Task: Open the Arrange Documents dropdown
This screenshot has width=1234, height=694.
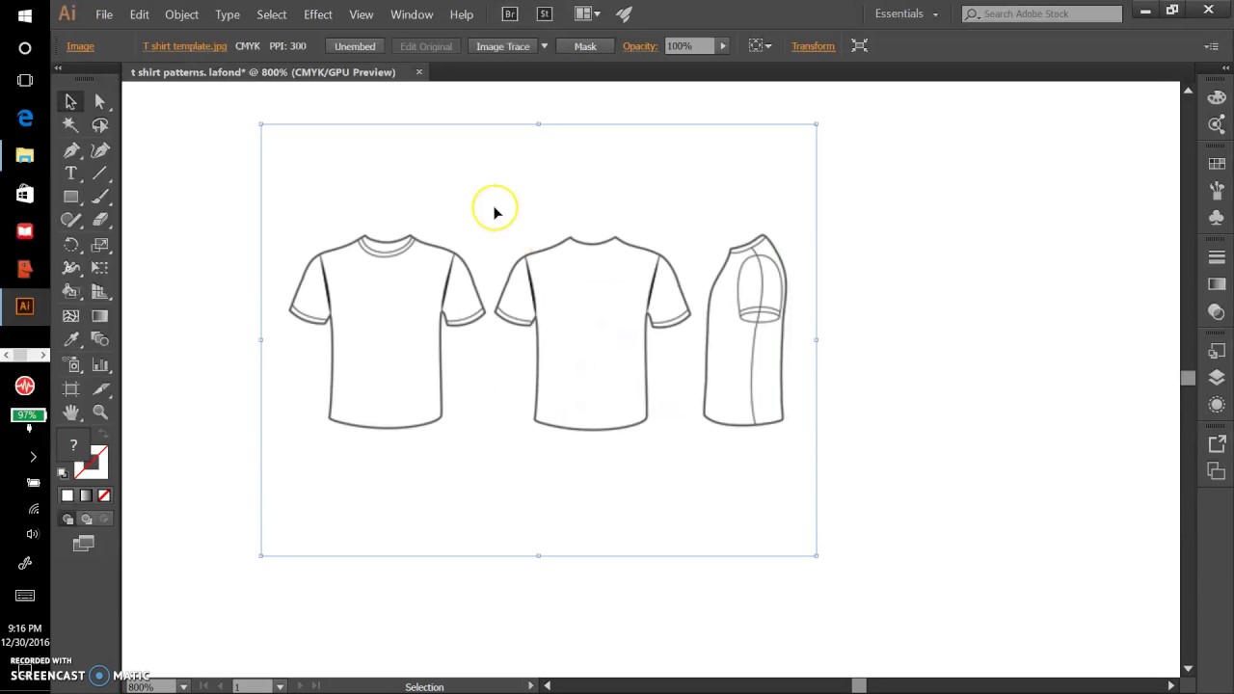Action: (x=586, y=14)
